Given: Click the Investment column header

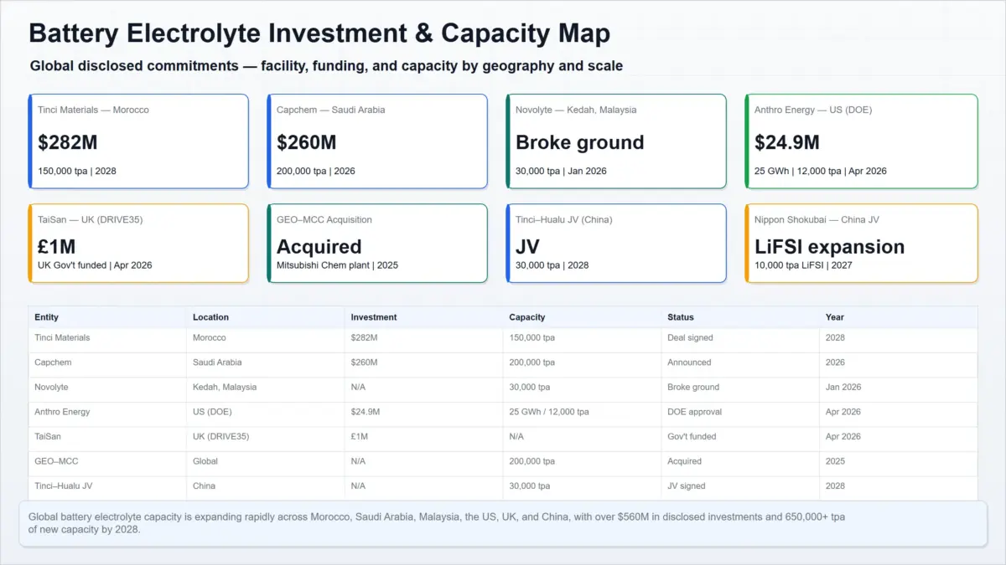Looking at the screenshot, I should [x=423, y=317].
